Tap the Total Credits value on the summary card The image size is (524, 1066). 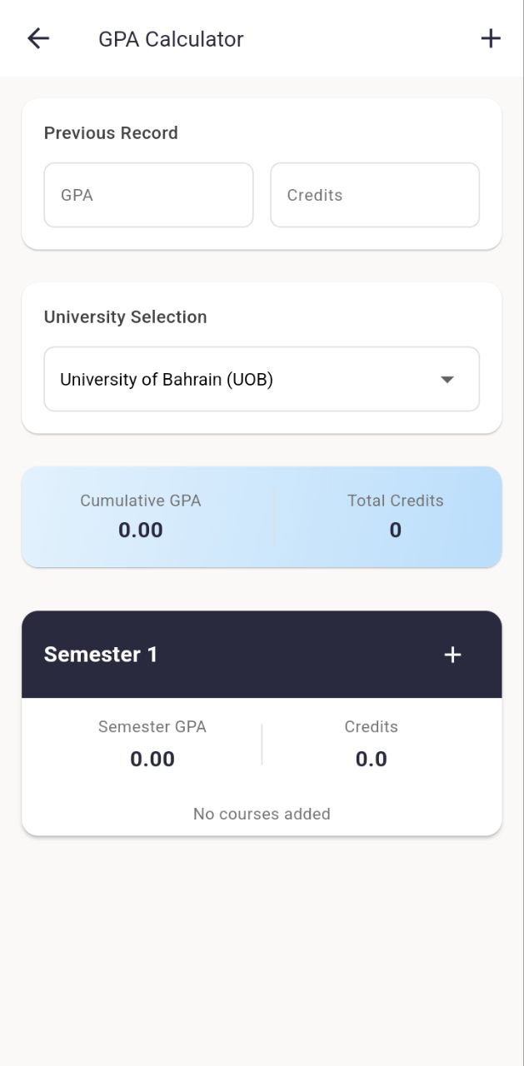click(395, 530)
